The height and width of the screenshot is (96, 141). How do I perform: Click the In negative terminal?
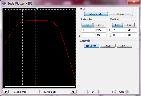tap(98, 92)
